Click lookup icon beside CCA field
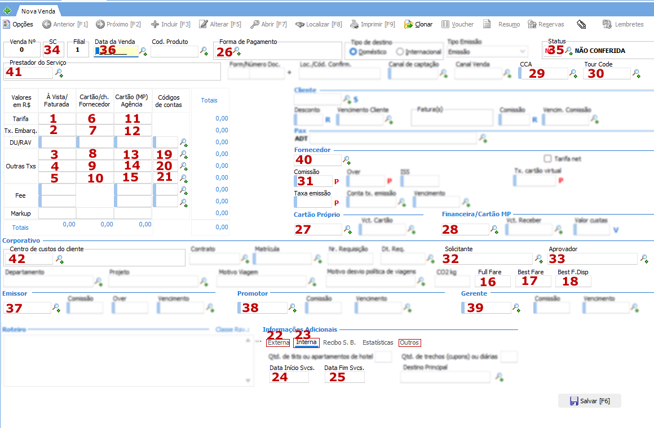 tap(573, 74)
